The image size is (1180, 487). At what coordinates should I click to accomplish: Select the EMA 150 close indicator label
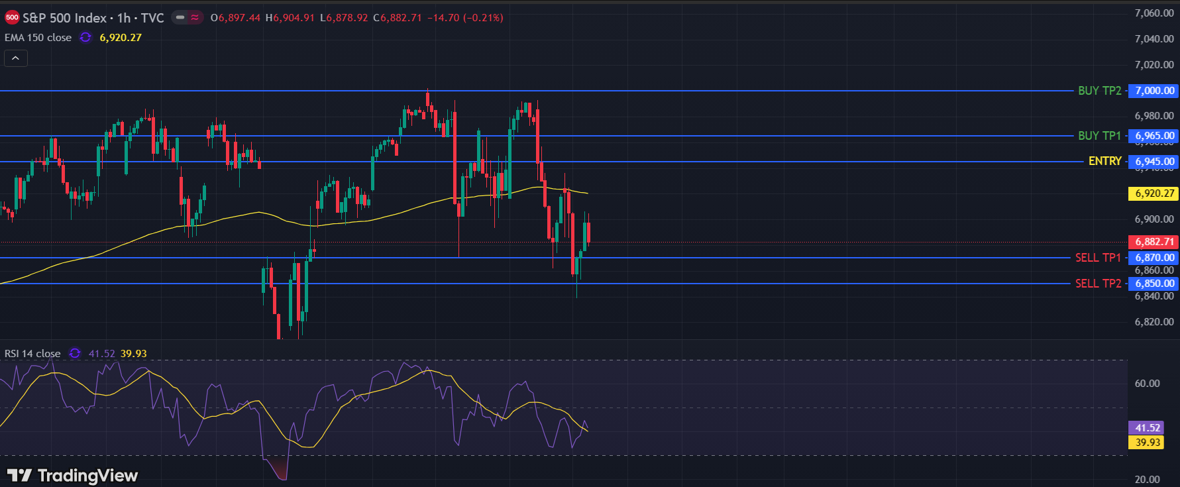click(x=38, y=38)
